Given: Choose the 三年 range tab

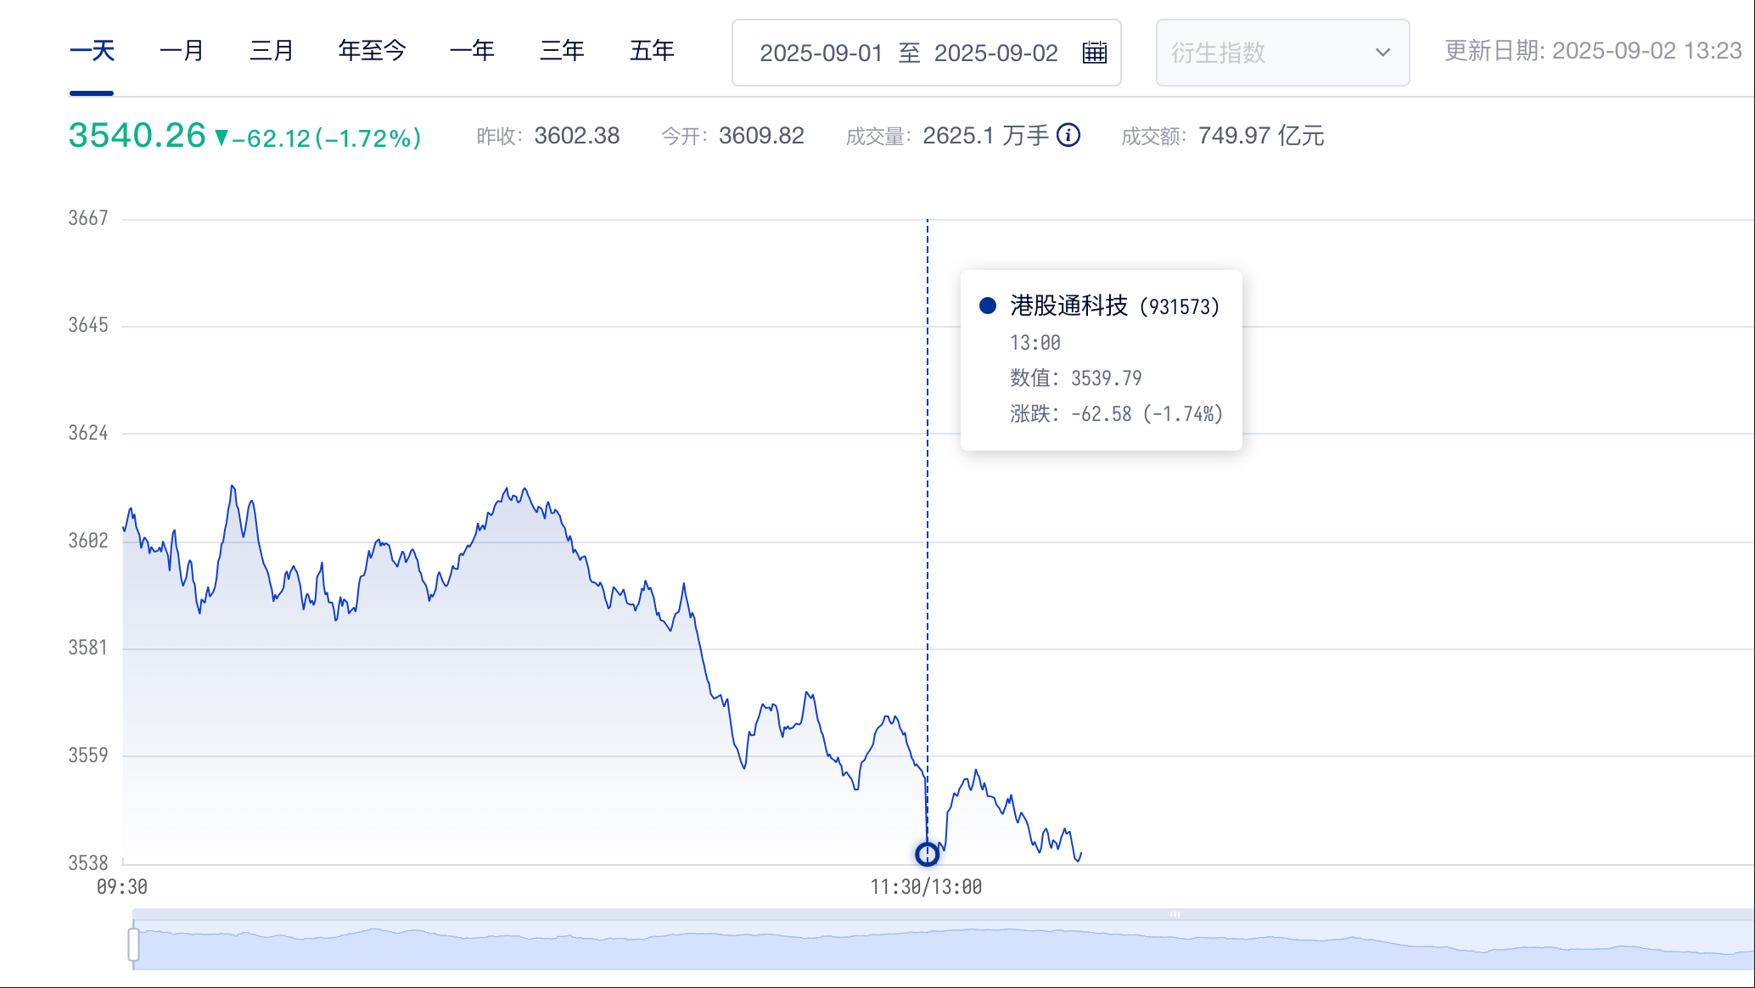Looking at the screenshot, I should pos(562,51).
